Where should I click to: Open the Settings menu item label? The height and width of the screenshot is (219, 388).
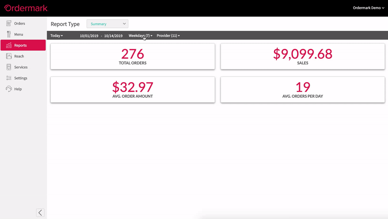(x=21, y=78)
